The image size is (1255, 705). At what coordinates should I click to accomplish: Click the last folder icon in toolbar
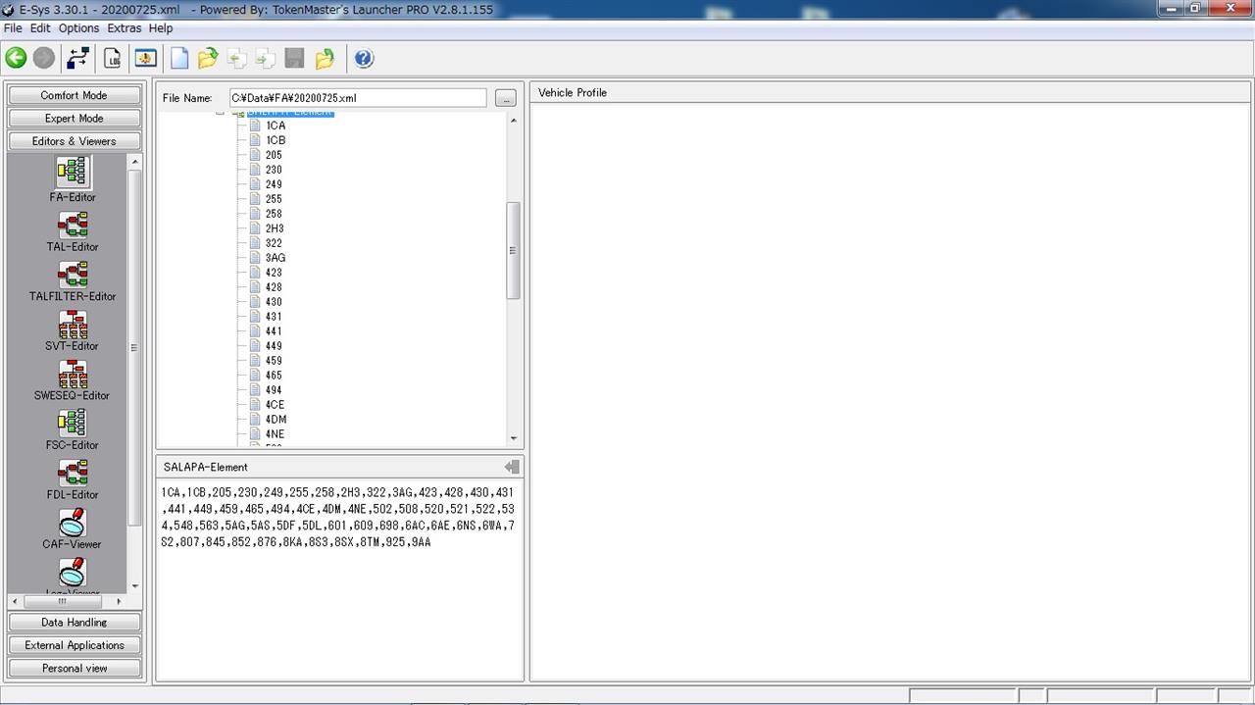325,59
